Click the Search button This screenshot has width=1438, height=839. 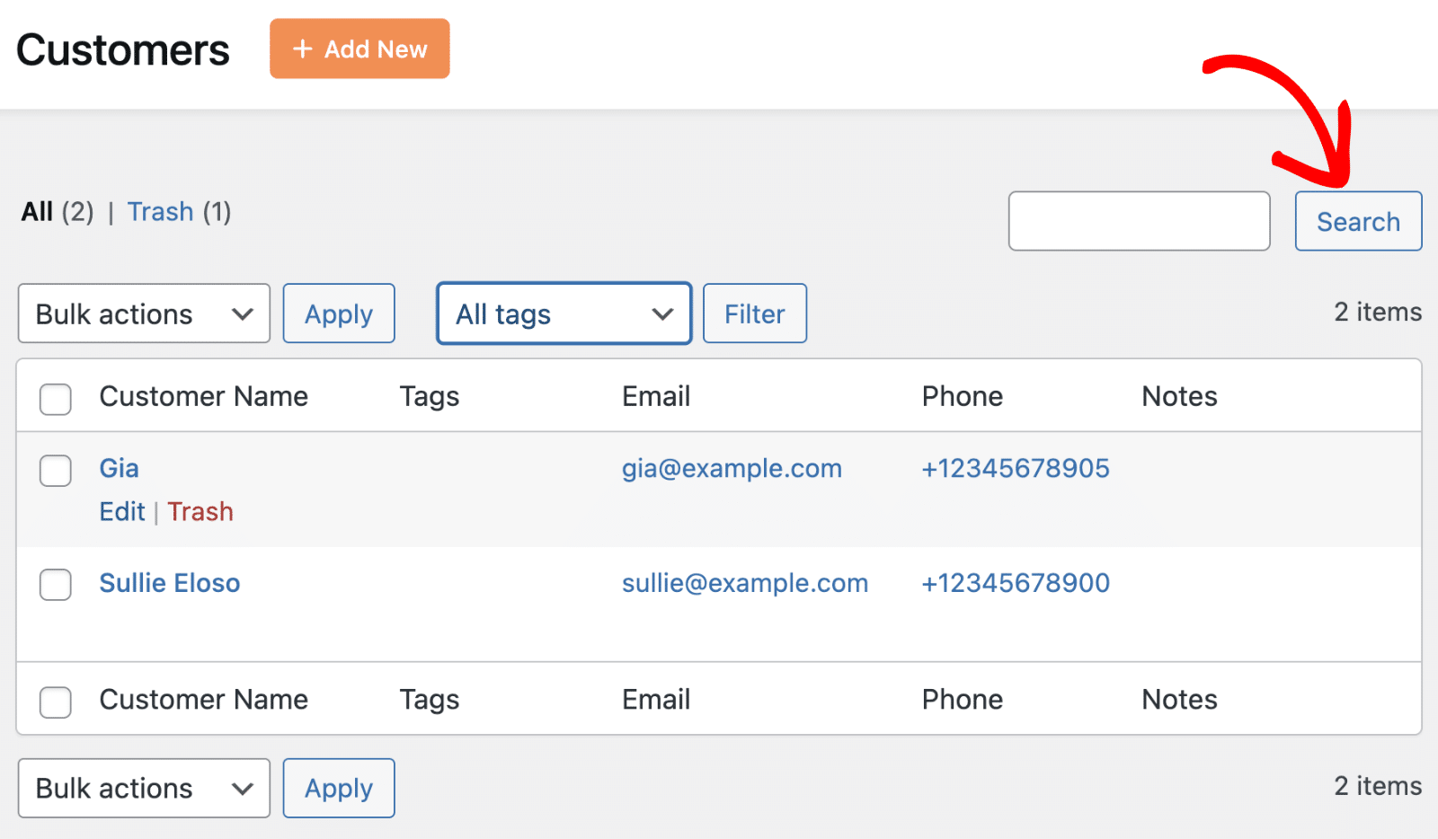1357,221
